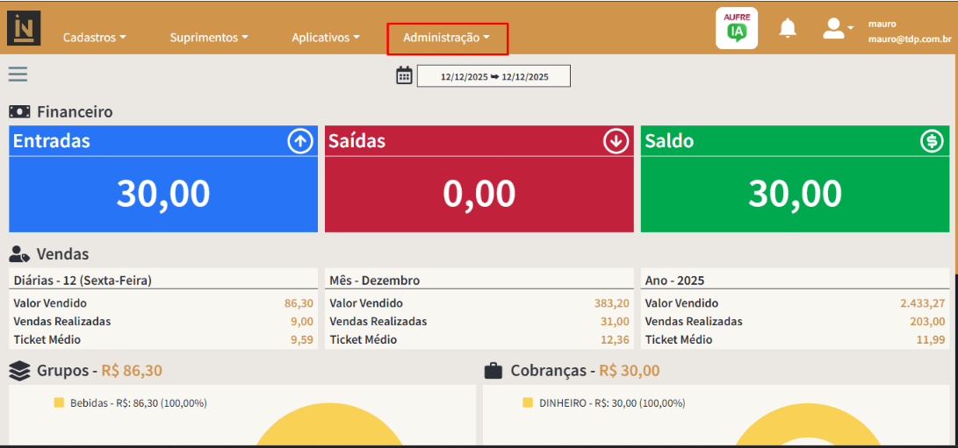Click the mauro@tdp.com.br user email
Image resolution: width=958 pixels, height=448 pixels.
(x=910, y=39)
